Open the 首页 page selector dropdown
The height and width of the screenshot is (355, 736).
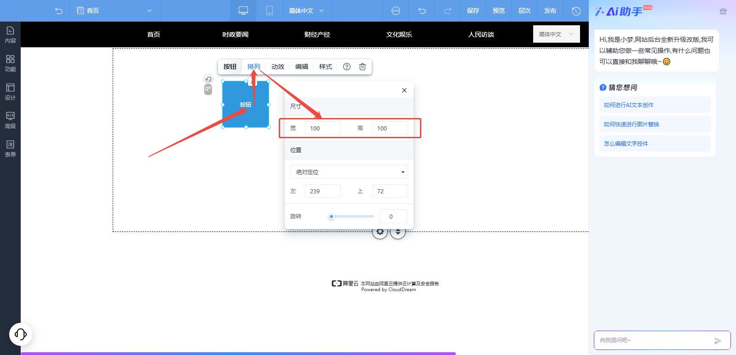pyautogui.click(x=115, y=11)
